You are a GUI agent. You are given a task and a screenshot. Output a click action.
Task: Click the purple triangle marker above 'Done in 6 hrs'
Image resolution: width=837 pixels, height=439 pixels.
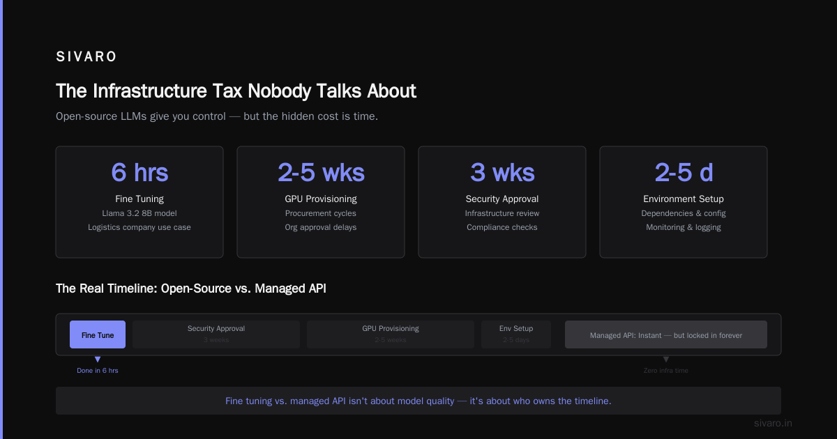[98, 360]
